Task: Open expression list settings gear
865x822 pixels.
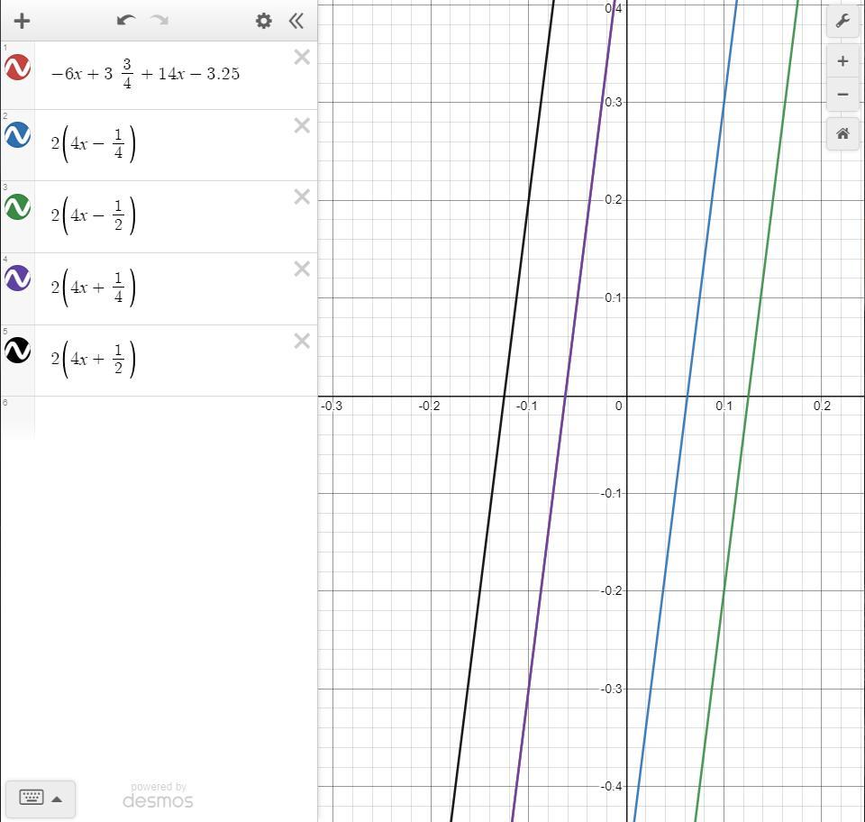Action: (264, 21)
